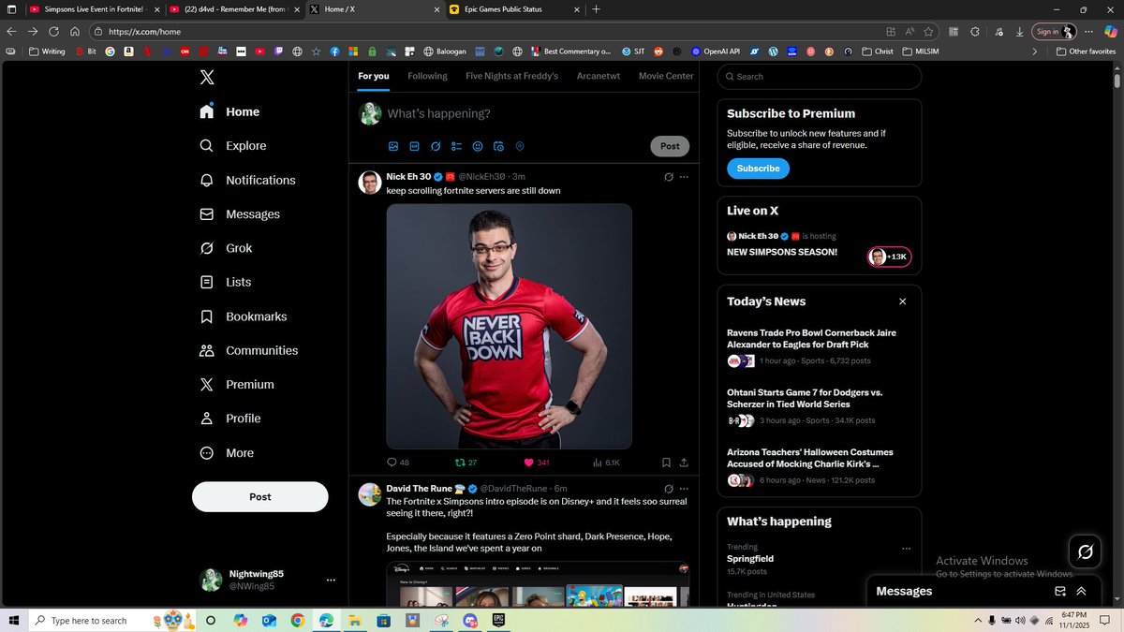The height and width of the screenshot is (632, 1124).
Task: Click Grok enhance icon in composer
Action: [436, 146]
